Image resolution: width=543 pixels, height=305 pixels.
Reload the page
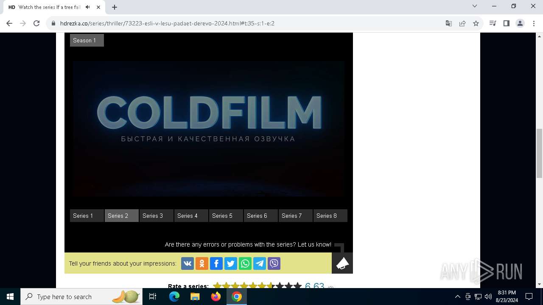pyautogui.click(x=36, y=23)
